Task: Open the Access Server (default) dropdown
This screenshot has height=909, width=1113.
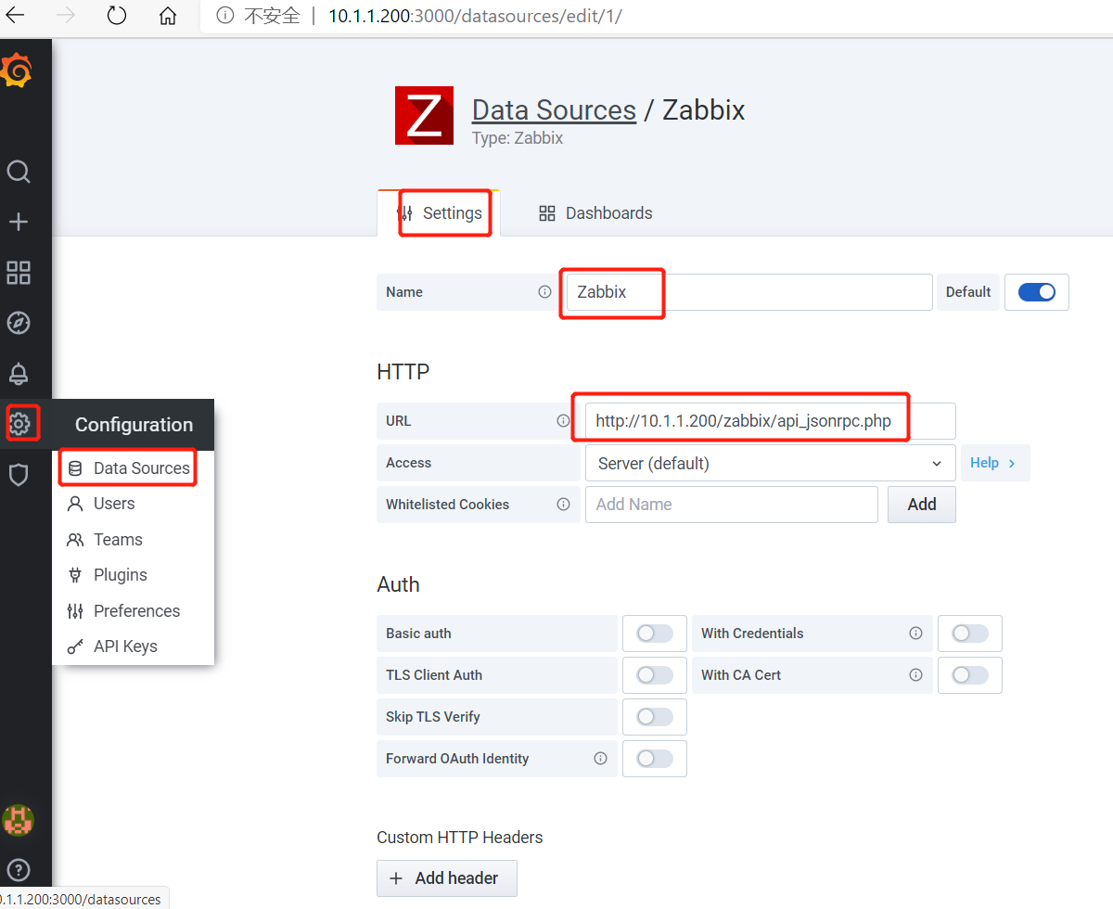Action: pyautogui.click(x=770, y=463)
